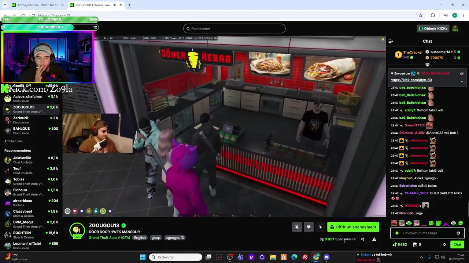Hide the pinned chat message

click(462, 73)
